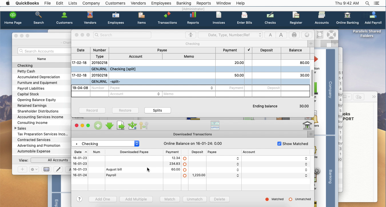Open the Enter Bills toolbar icon
386x207 pixels.
(x=244, y=18)
